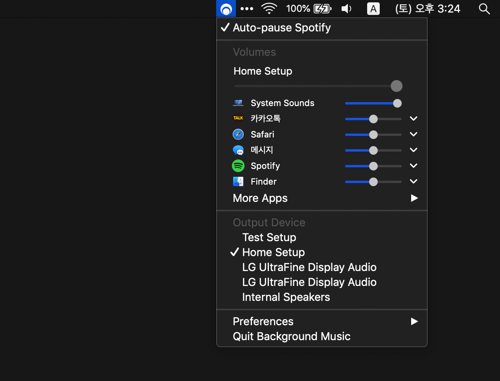Open the system volume speaker icon

[346, 9]
